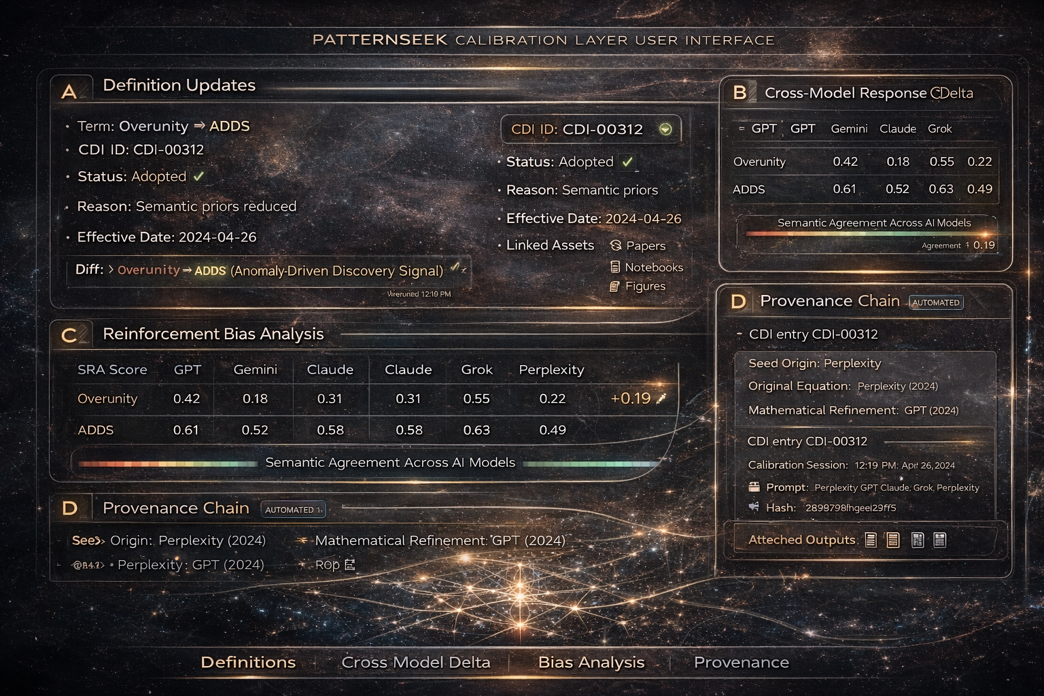
Task: Click the Rop export icon in Provenance Chain
Action: 348,564
